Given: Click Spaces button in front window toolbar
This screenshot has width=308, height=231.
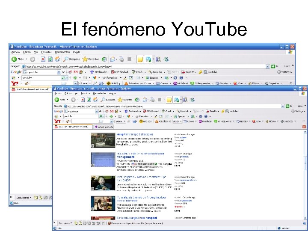Looking at the screenshot, I should point(180,116).
